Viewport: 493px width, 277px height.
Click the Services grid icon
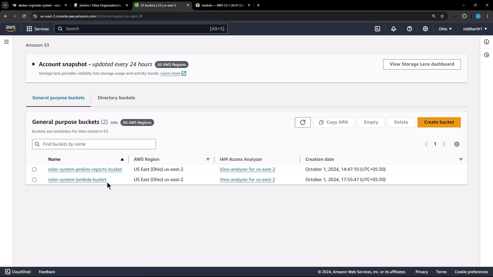tap(29, 29)
